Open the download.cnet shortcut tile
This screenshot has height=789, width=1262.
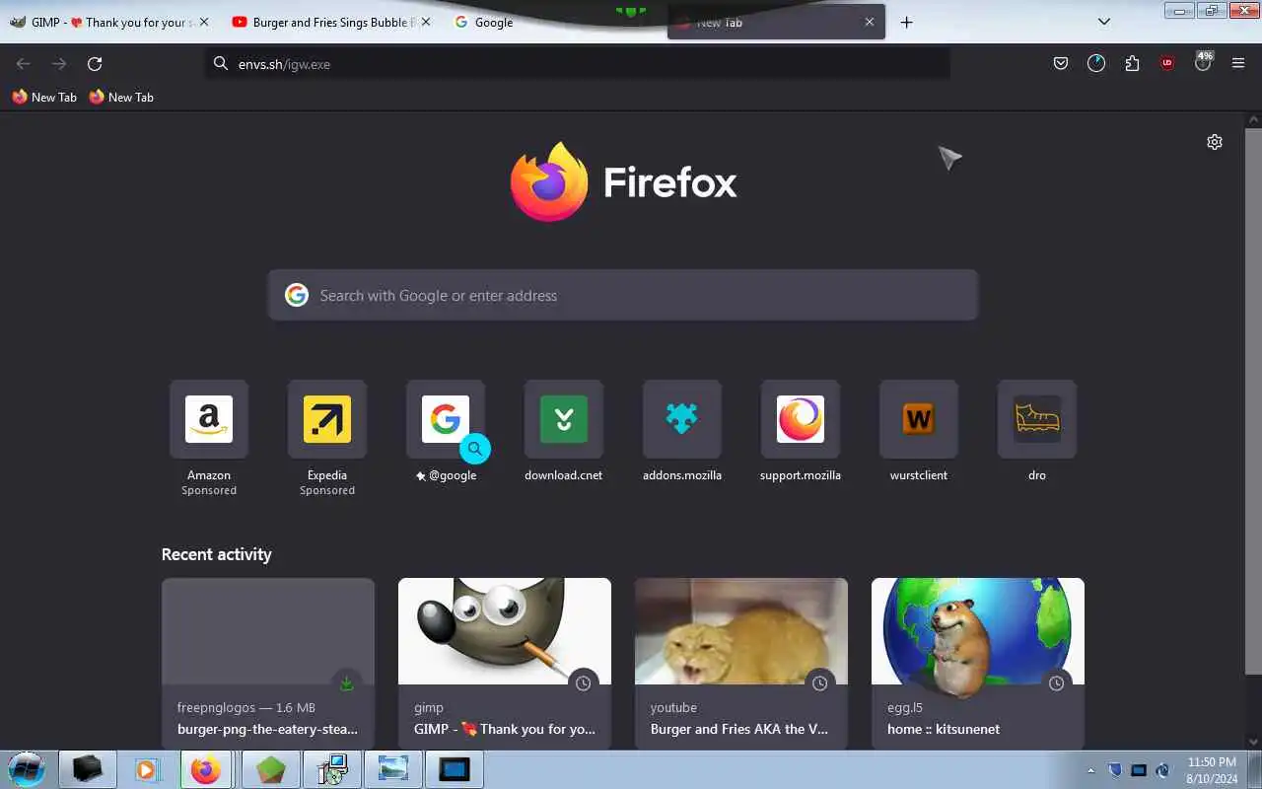[564, 431]
